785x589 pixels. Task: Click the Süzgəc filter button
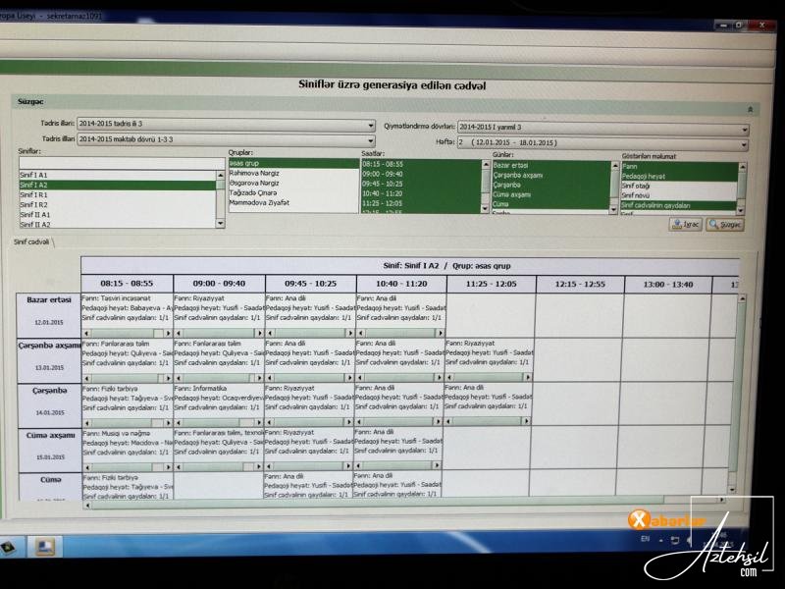pyautogui.click(x=726, y=224)
